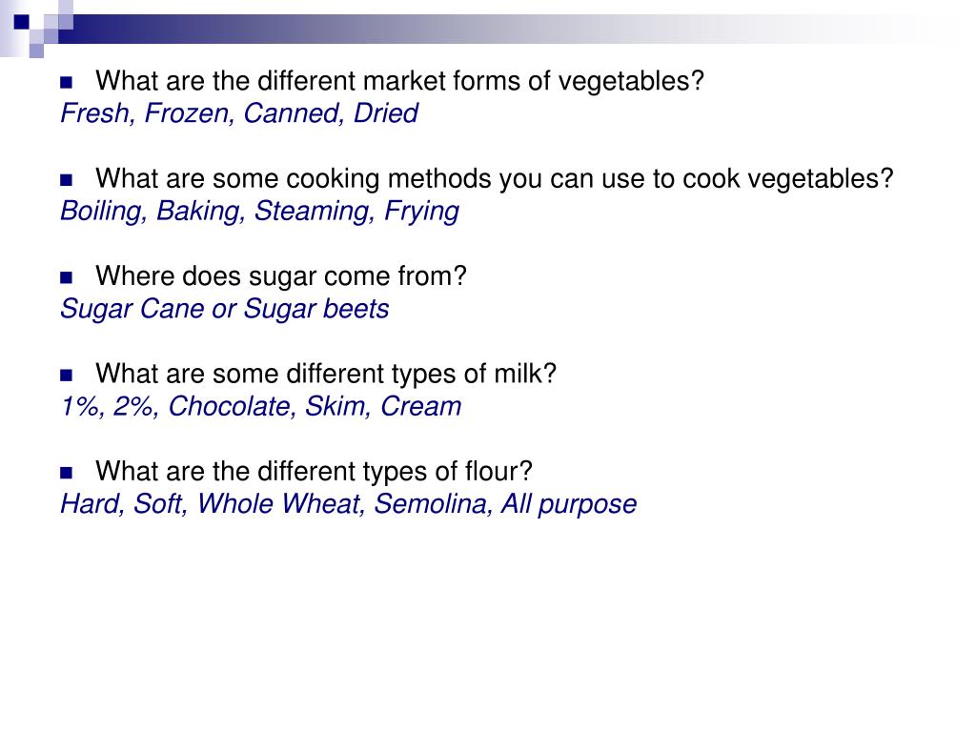This screenshot has width=976, height=732.
Task: Click the dark blue square in the header decoration
Action: point(22,22)
